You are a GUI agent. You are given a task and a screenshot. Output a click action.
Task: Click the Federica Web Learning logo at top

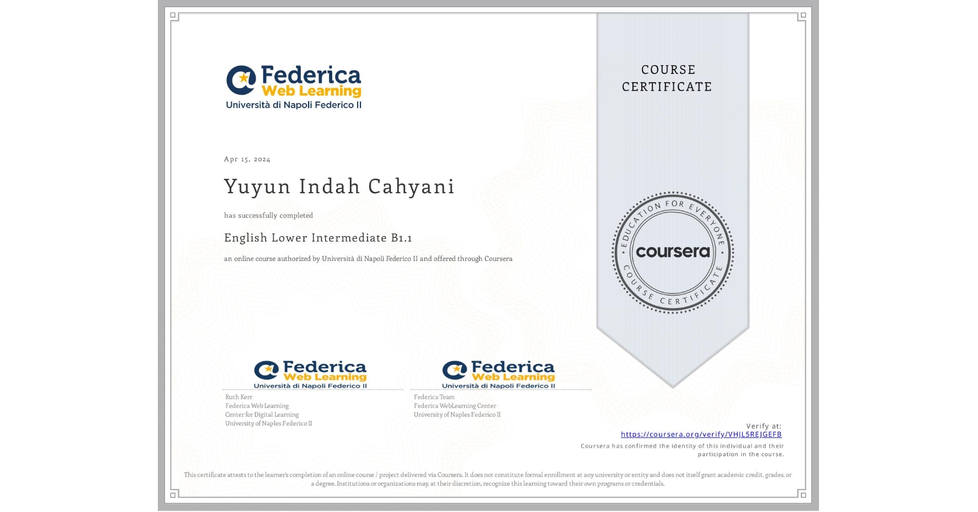tap(294, 87)
